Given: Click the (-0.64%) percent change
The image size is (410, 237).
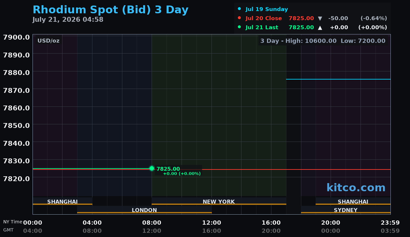Looking at the screenshot, I should tap(374, 19).
